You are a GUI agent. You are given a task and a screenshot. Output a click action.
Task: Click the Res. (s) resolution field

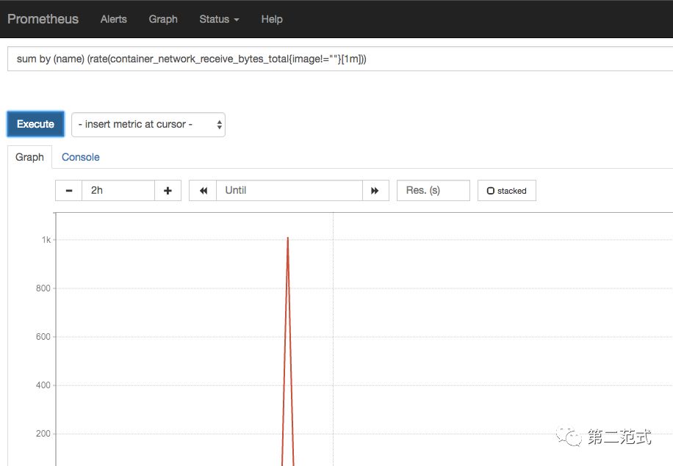[433, 190]
